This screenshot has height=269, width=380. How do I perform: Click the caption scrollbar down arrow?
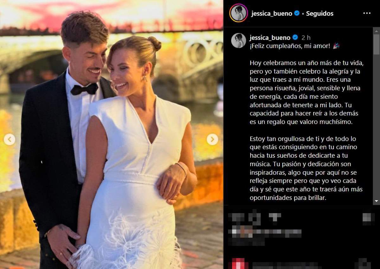pos(376,201)
